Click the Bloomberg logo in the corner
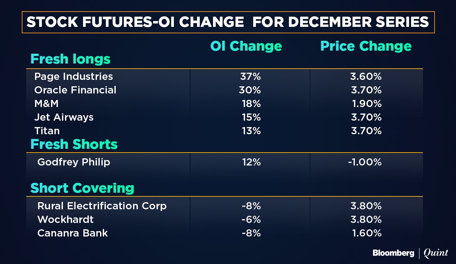456x264 pixels. [x=393, y=253]
